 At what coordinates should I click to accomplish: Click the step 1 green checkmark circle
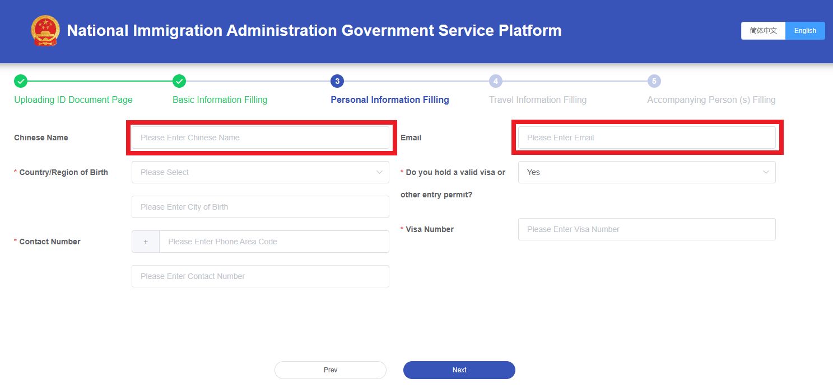[21, 82]
